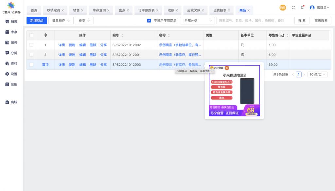The image size is (335, 191).
Task: Click 复制 for SPS20221012002
Action: point(72,45)
